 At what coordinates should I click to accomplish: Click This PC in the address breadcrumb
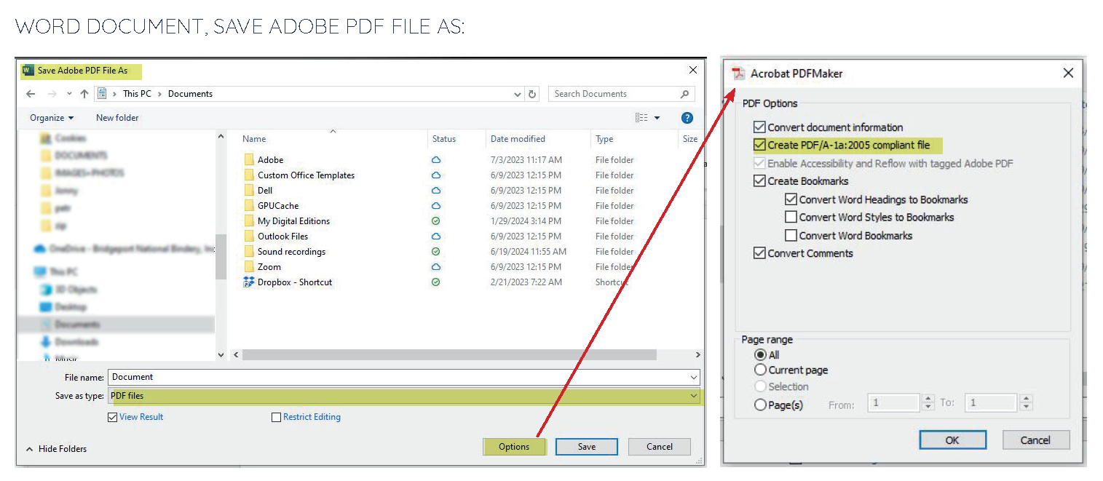coord(138,94)
